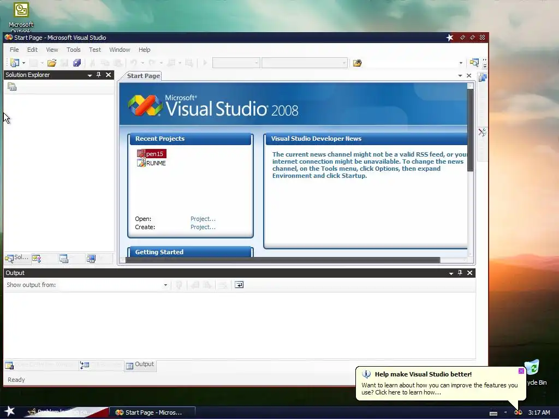Click the taskbar clock showing 3:17 AM
559x419 pixels.
click(x=539, y=412)
